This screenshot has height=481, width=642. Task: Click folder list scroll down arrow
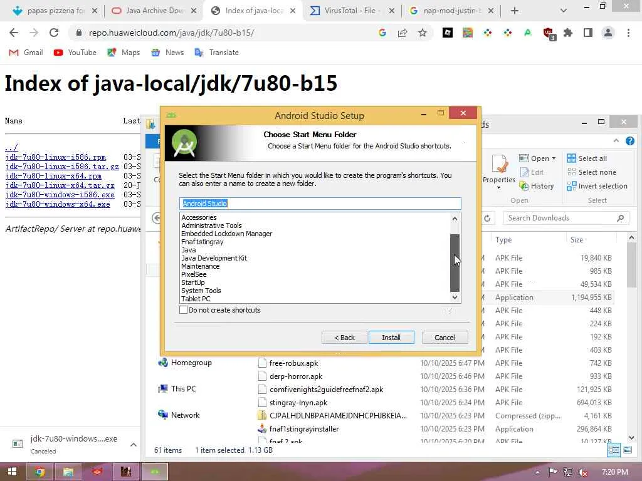[x=455, y=297]
